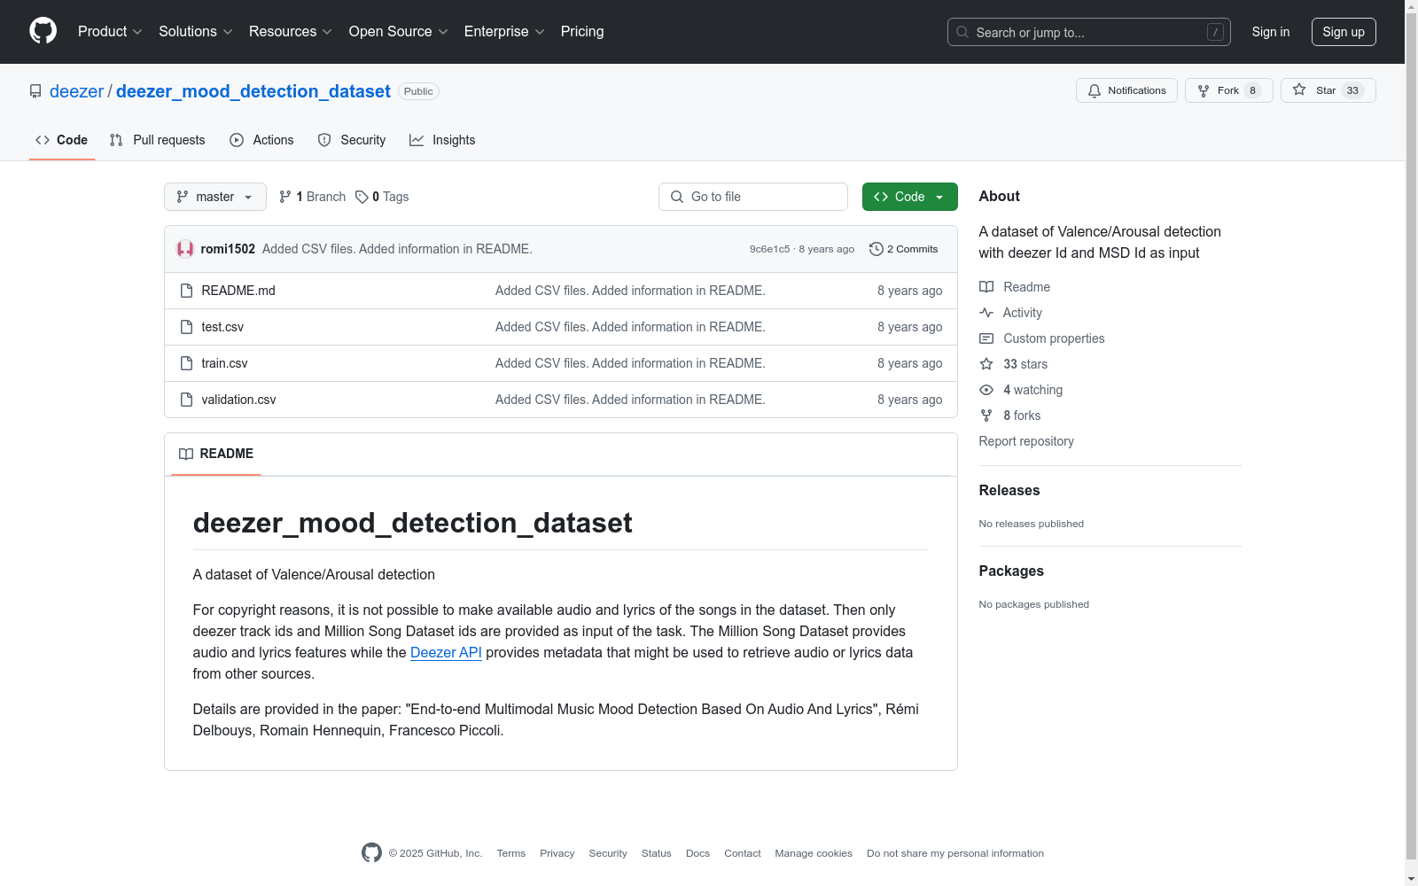Focus the Search or jump to field
Viewport: 1418px width, 886px height.
pyautogui.click(x=1089, y=32)
